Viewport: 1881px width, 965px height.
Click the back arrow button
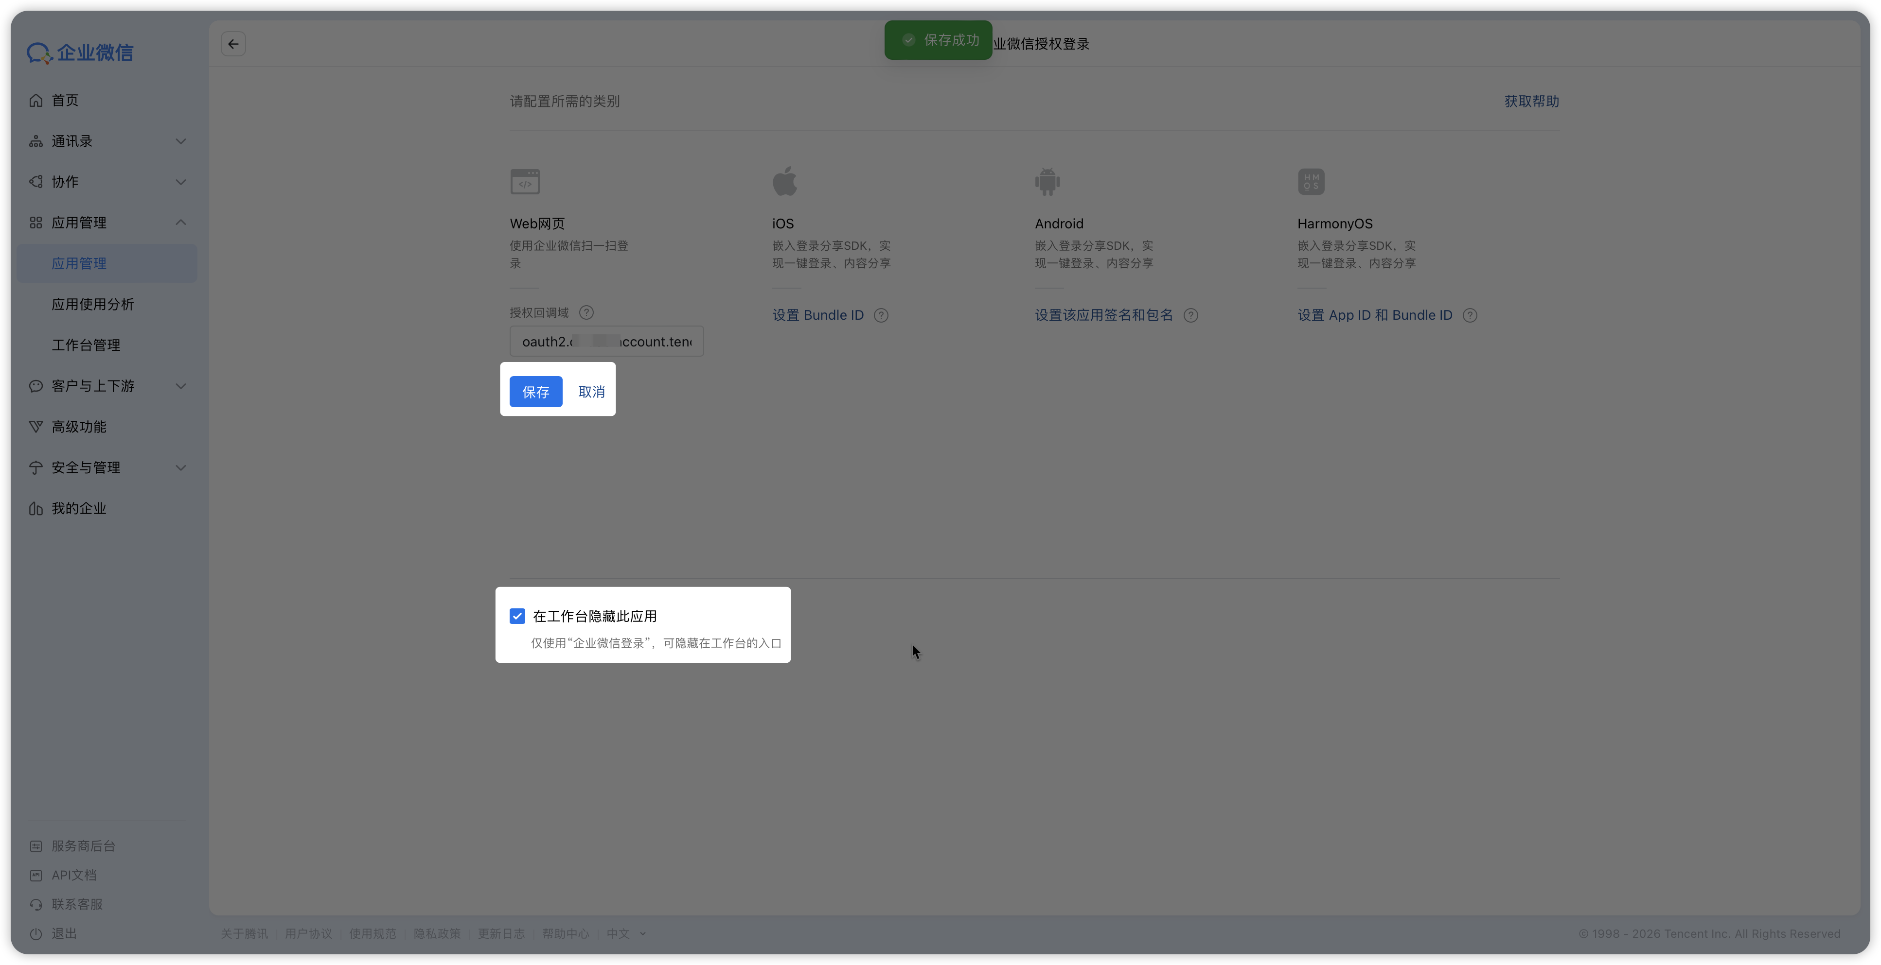coord(233,44)
